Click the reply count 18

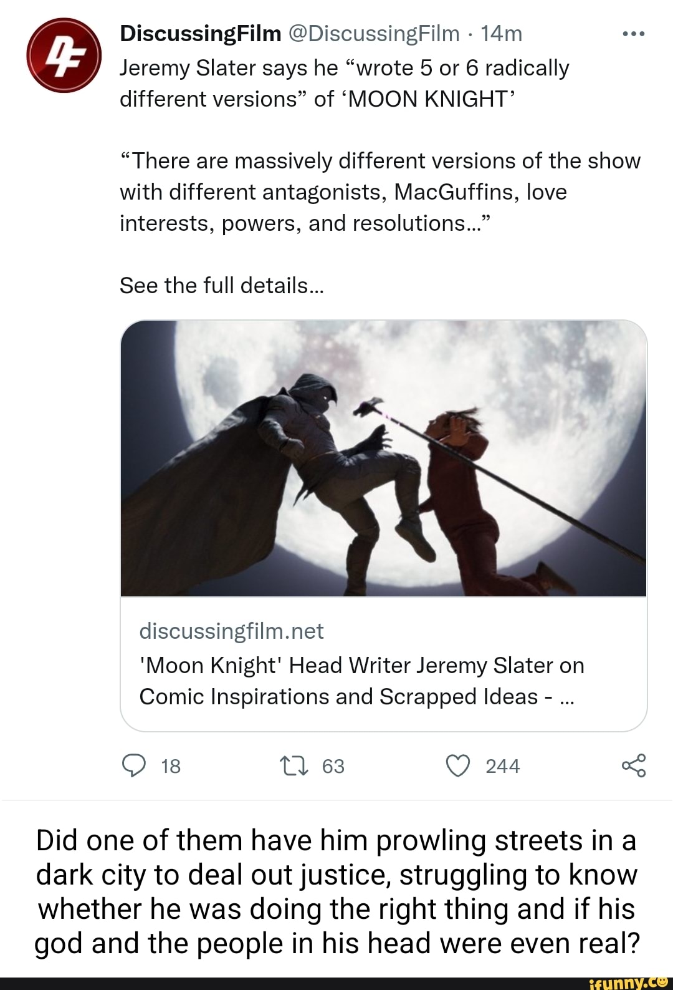click(171, 766)
